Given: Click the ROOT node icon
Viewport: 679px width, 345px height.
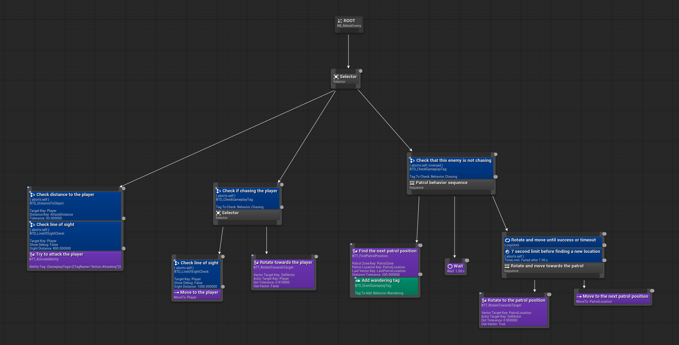Looking at the screenshot, I should [x=340, y=21].
